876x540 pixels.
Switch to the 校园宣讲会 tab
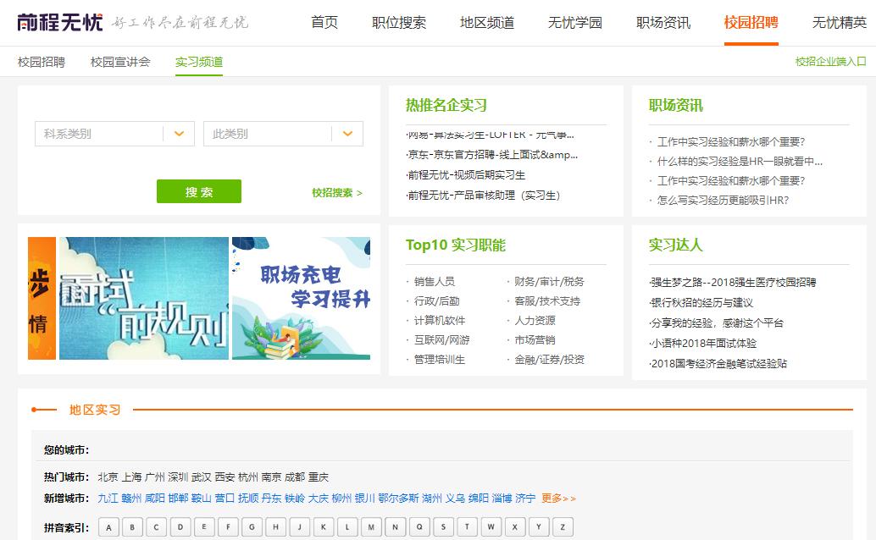(118, 62)
